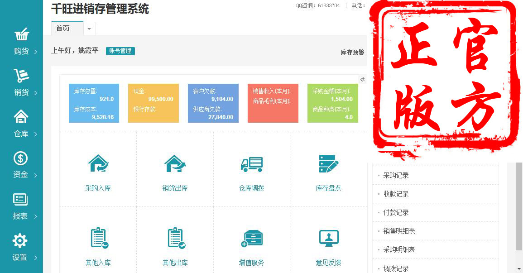Open 付款记录 in the right list
523x273 pixels.
pyautogui.click(x=396, y=212)
